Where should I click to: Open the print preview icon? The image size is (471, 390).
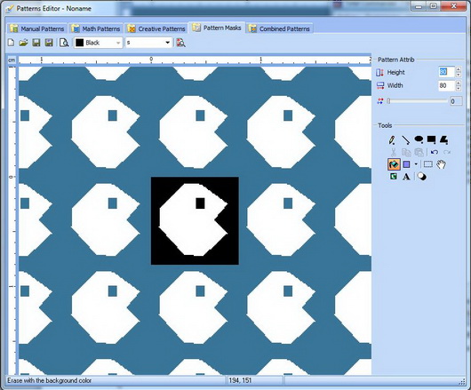coord(64,43)
